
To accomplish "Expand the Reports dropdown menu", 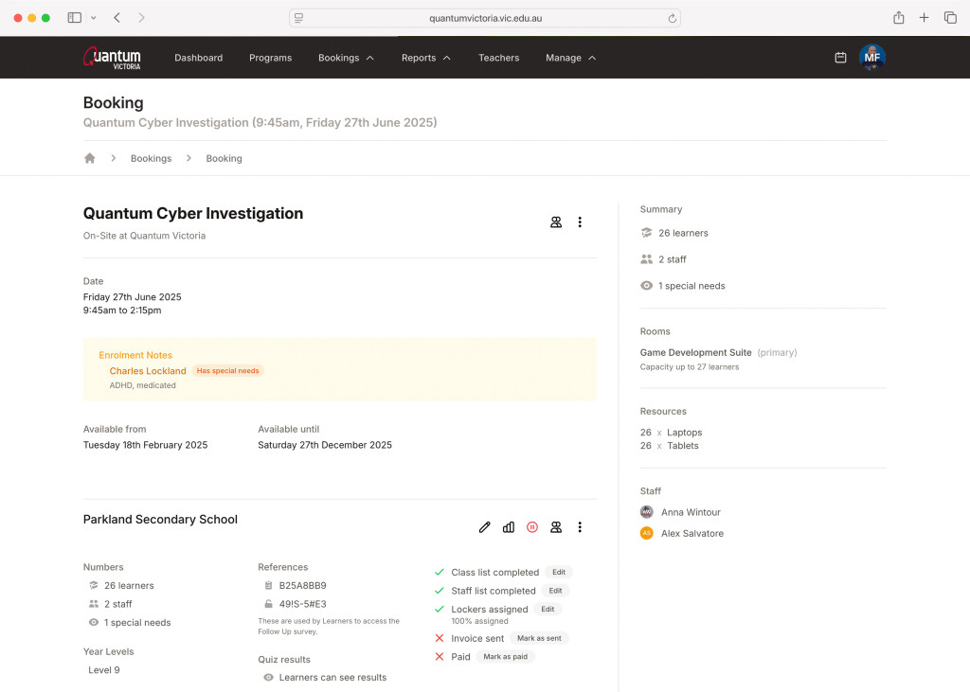I will click(x=425, y=58).
